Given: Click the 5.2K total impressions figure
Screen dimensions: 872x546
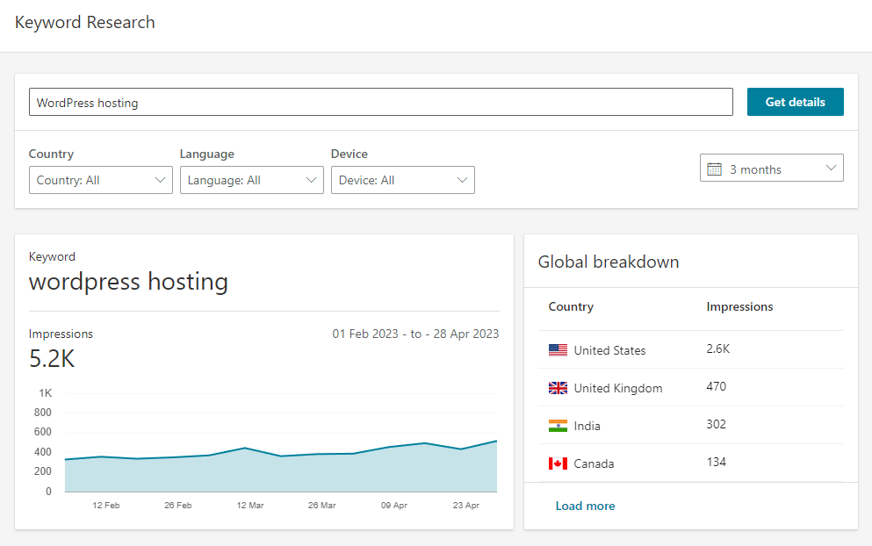Looking at the screenshot, I should coord(52,359).
